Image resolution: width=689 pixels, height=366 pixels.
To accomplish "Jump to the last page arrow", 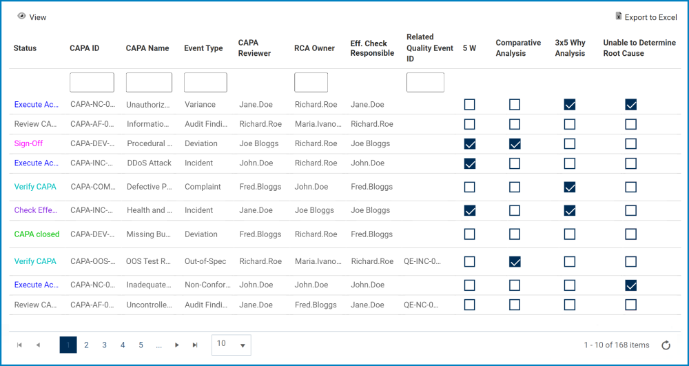I will point(195,345).
